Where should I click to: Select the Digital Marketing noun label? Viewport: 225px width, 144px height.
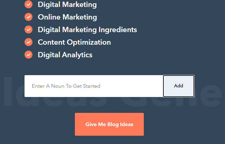(67, 5)
